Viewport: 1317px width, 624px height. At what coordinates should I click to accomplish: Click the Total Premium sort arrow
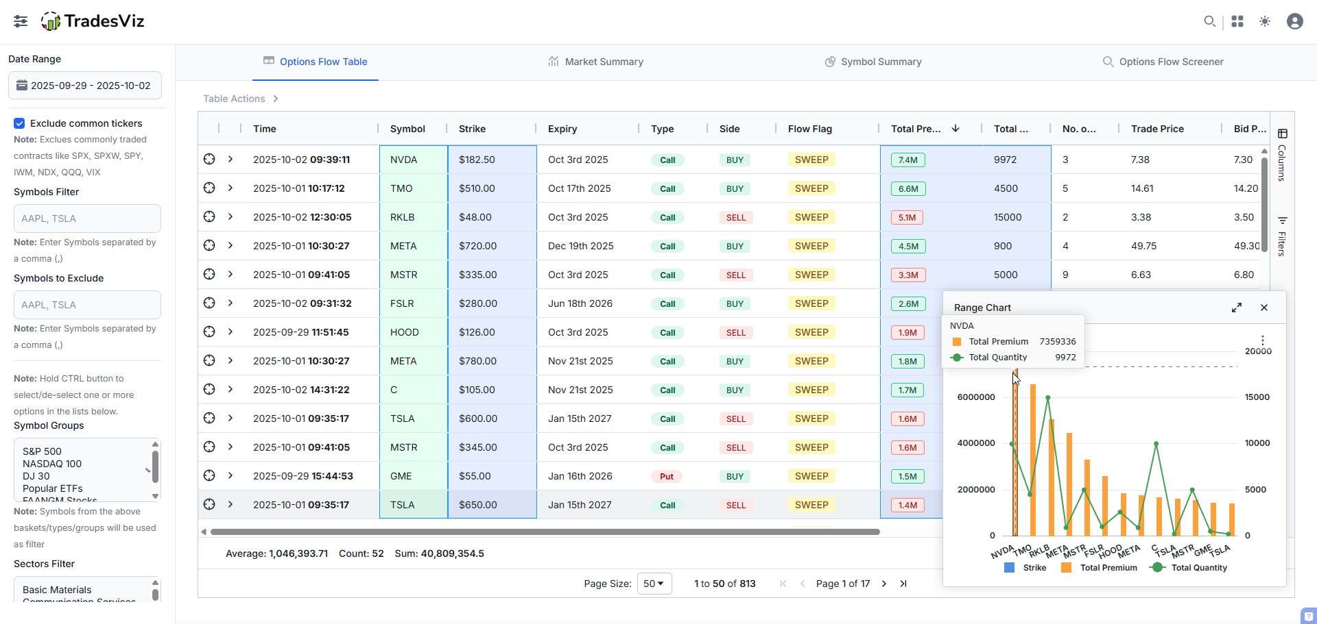pyautogui.click(x=956, y=128)
